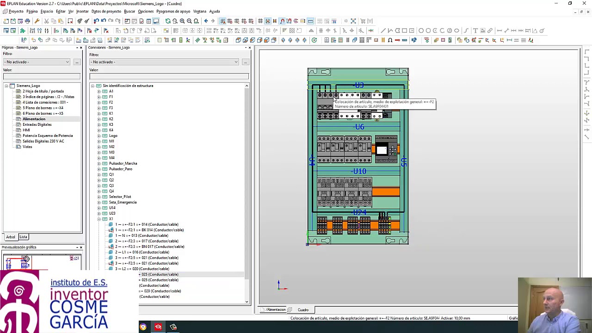The image size is (592, 333).
Task: Expand the Pulsador_Marcha tree node
Action: point(99,163)
